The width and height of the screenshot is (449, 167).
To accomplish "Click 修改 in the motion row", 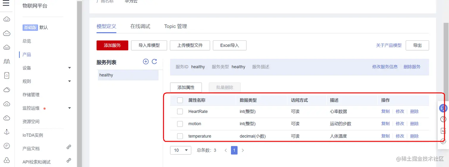I will click(x=400, y=124).
